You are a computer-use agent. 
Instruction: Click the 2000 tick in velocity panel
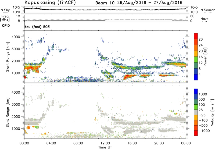pos(16,116)
